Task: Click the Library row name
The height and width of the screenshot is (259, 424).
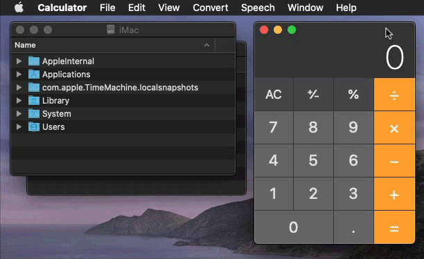Action: (x=55, y=101)
